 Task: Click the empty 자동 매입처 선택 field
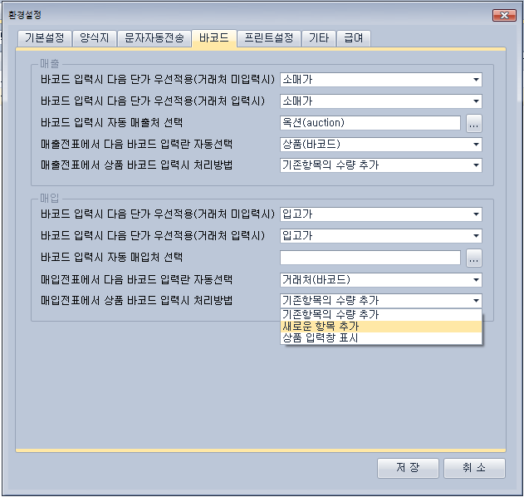(370, 258)
